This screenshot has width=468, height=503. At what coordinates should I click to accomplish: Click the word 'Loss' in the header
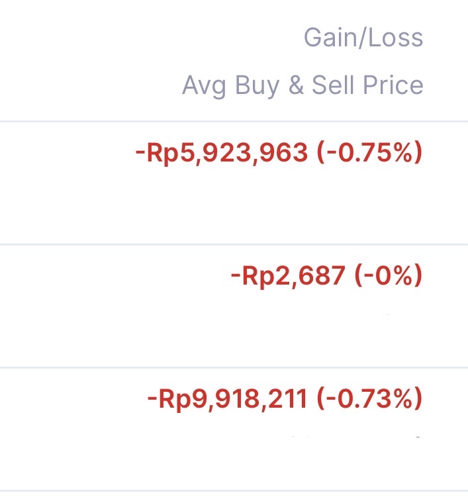[x=397, y=37]
